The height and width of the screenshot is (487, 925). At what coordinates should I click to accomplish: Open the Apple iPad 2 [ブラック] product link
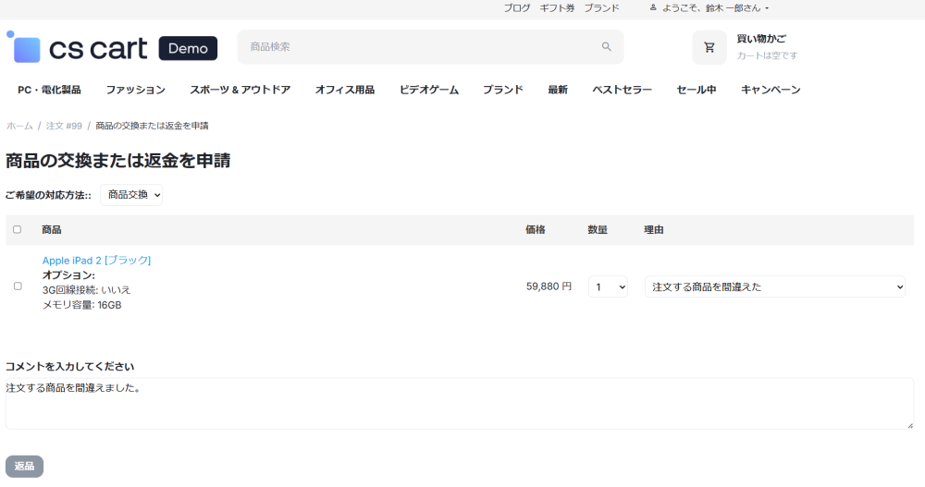[x=97, y=260]
